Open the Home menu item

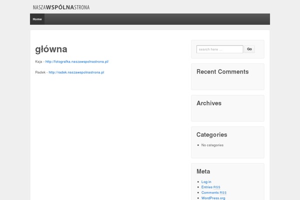(37, 19)
